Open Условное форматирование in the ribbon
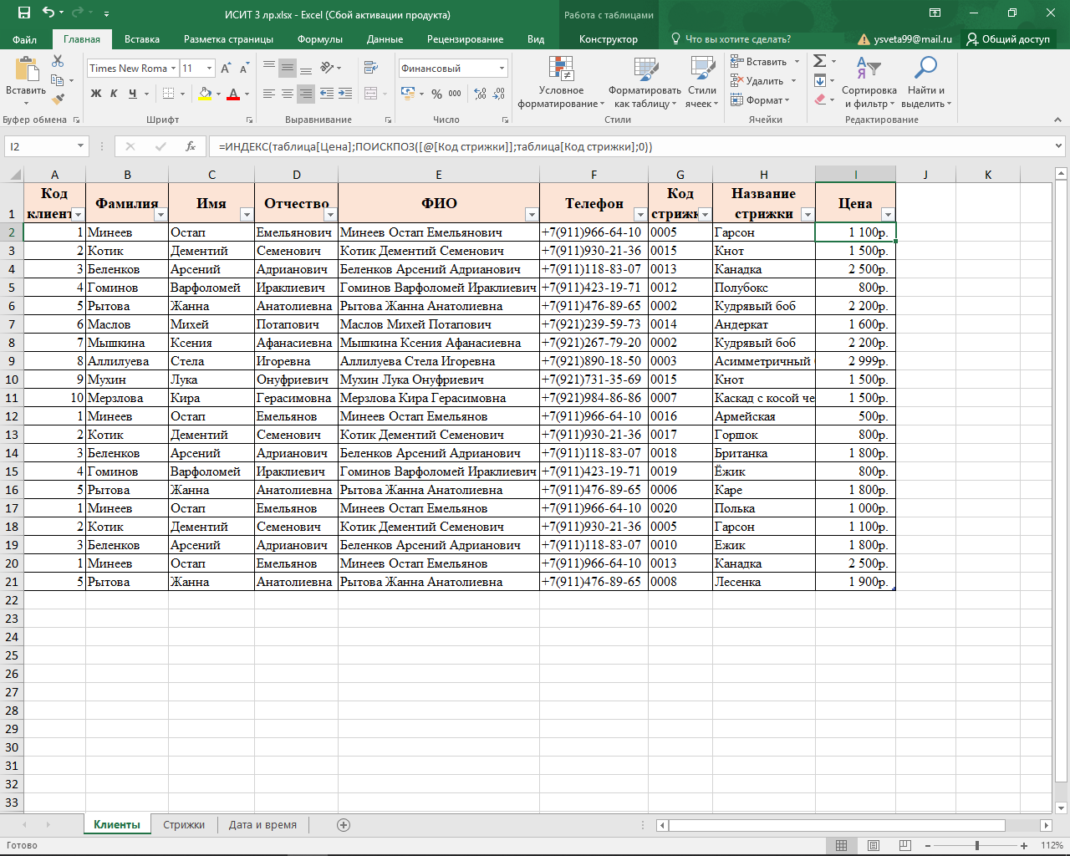This screenshot has height=856, width=1070. click(x=561, y=82)
